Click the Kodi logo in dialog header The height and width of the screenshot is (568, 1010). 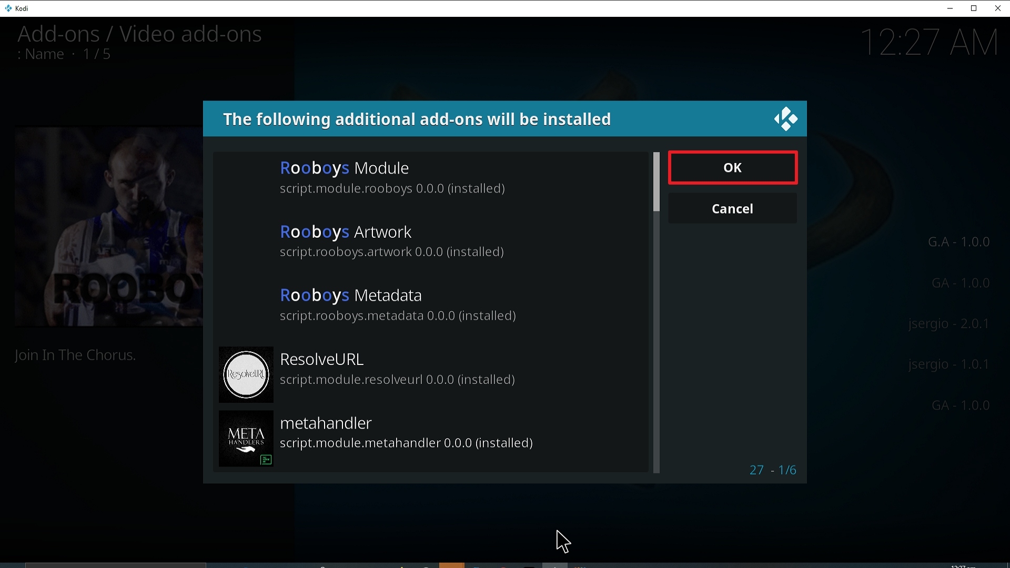point(786,119)
